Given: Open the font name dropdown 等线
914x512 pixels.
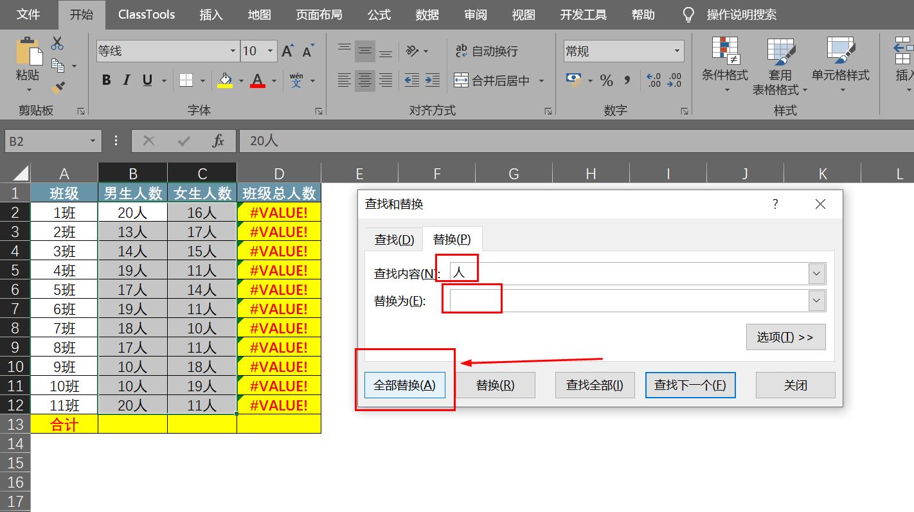Looking at the screenshot, I should pos(233,51).
